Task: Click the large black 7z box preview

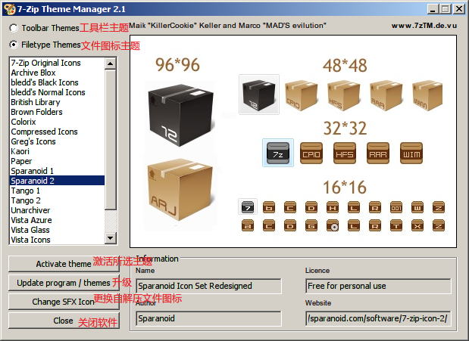Action: (x=180, y=115)
